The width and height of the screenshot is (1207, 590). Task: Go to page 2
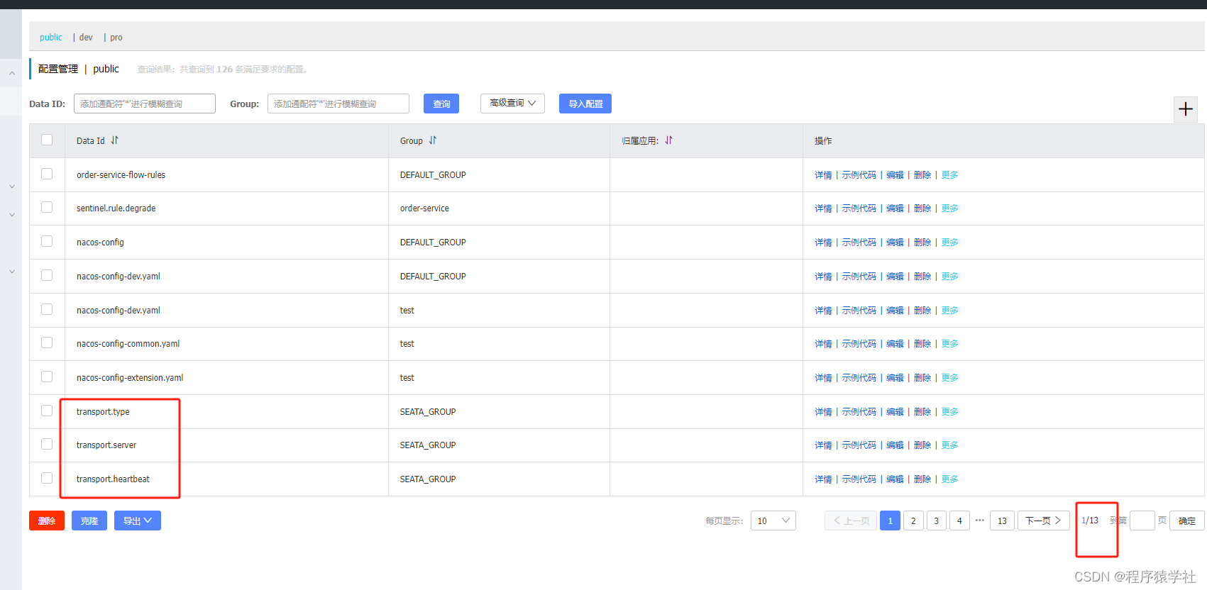point(913,521)
